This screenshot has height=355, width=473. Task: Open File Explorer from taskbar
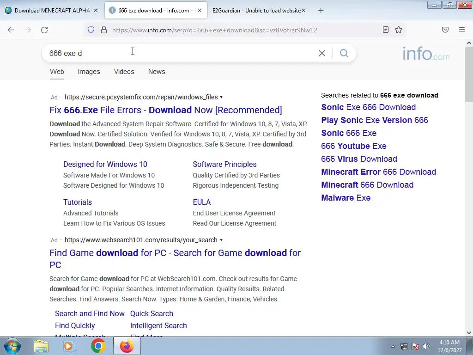click(x=41, y=346)
